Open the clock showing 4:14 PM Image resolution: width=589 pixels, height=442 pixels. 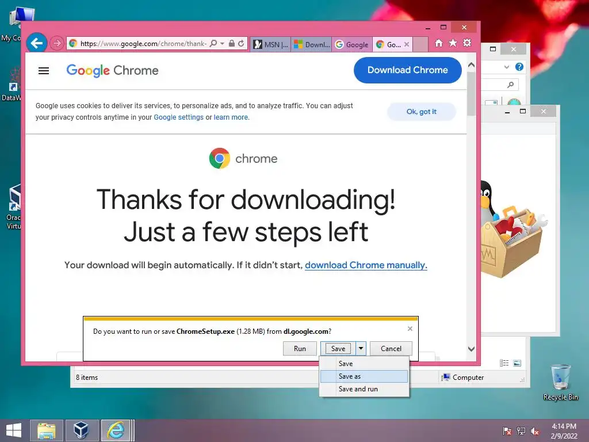click(564, 430)
